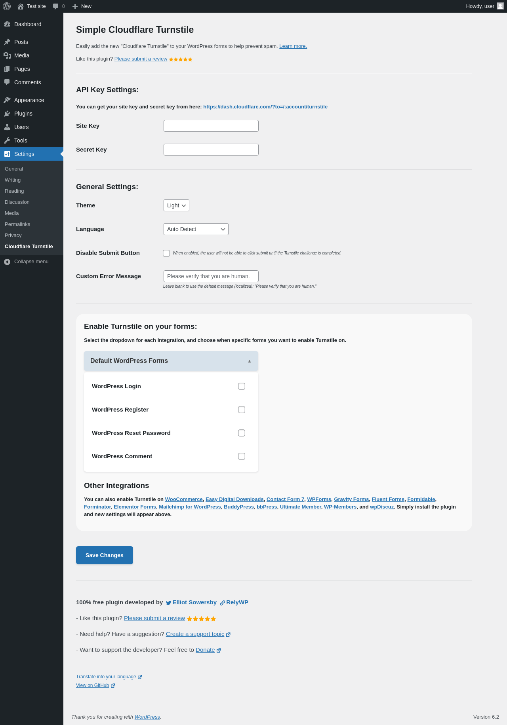This screenshot has width=507, height=725.
Task: Click external icon after View on GitHub
Action: click(113, 685)
